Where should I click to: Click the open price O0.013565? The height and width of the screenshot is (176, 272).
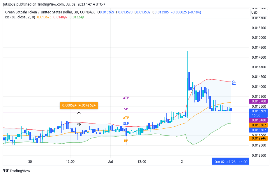pyautogui.click(x=106, y=12)
